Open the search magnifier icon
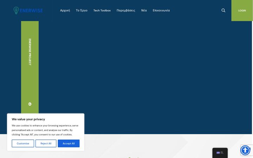Viewport: 253px width, 158px height. pyautogui.click(x=223, y=11)
